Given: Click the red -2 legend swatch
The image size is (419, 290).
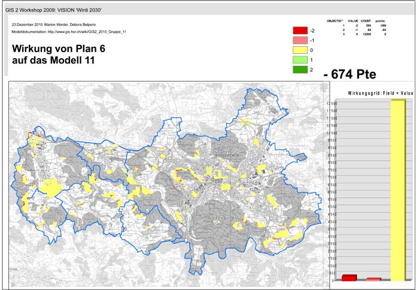Looking at the screenshot, I should [x=300, y=31].
